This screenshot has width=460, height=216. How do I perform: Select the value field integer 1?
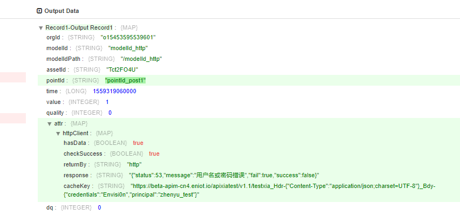click(107, 102)
